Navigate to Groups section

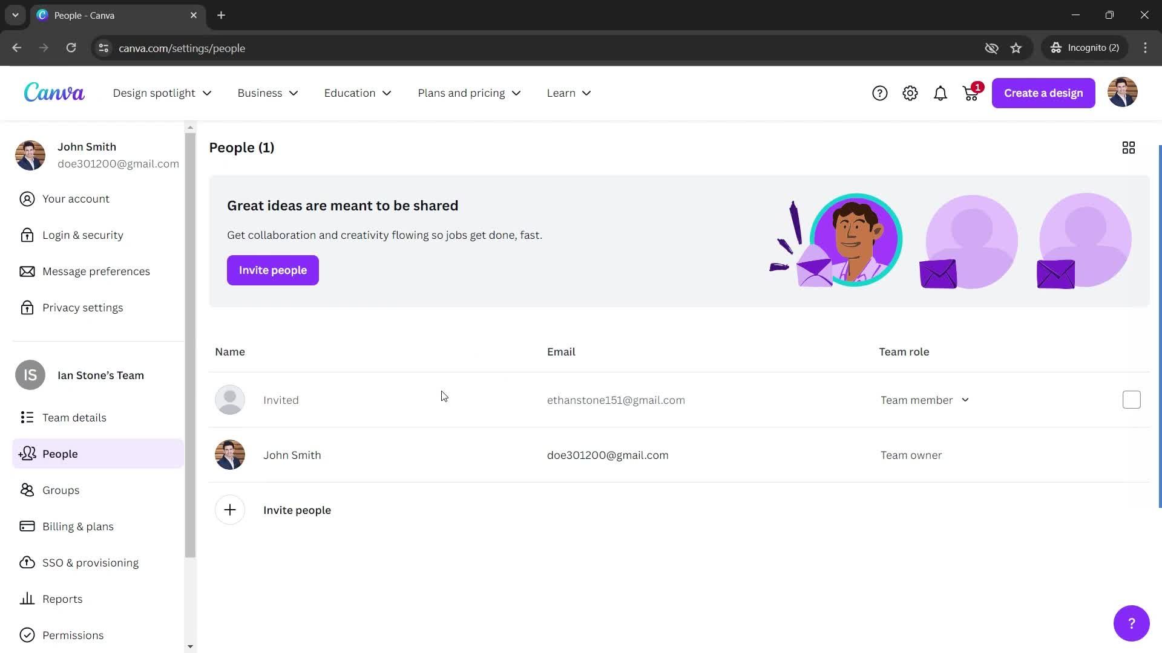(61, 490)
